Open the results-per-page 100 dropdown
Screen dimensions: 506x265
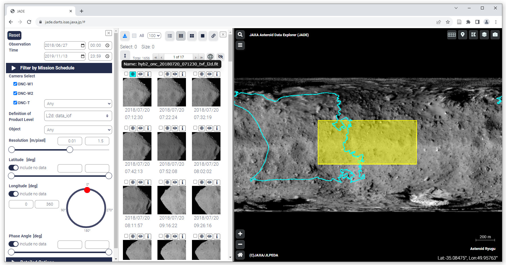tap(154, 36)
